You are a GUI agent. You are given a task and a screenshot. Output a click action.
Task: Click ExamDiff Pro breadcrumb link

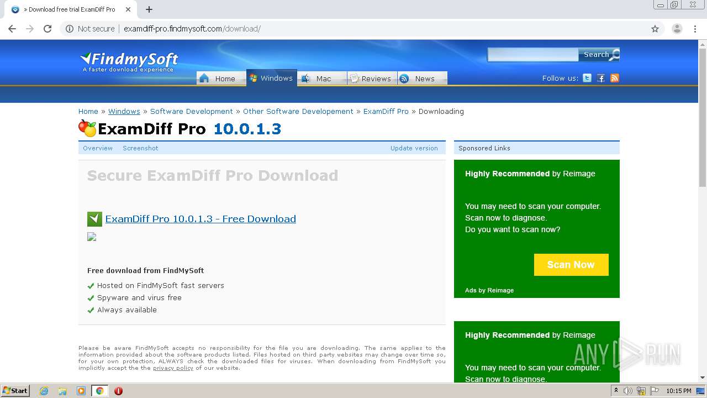point(386,111)
